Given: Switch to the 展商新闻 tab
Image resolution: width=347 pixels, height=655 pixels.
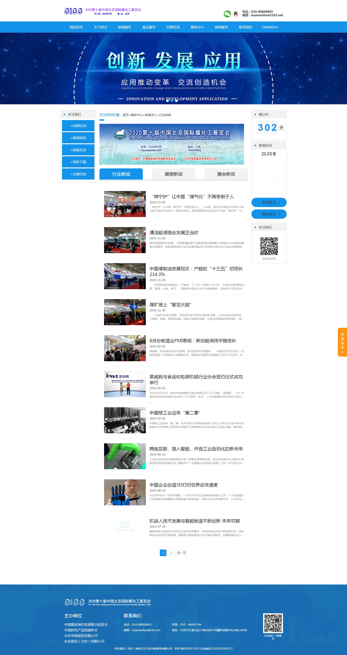Looking at the screenshot, I should [173, 174].
